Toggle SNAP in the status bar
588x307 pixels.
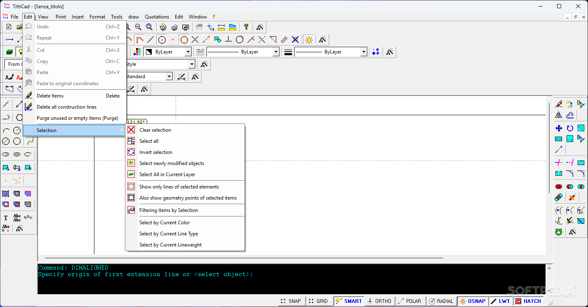(291, 301)
